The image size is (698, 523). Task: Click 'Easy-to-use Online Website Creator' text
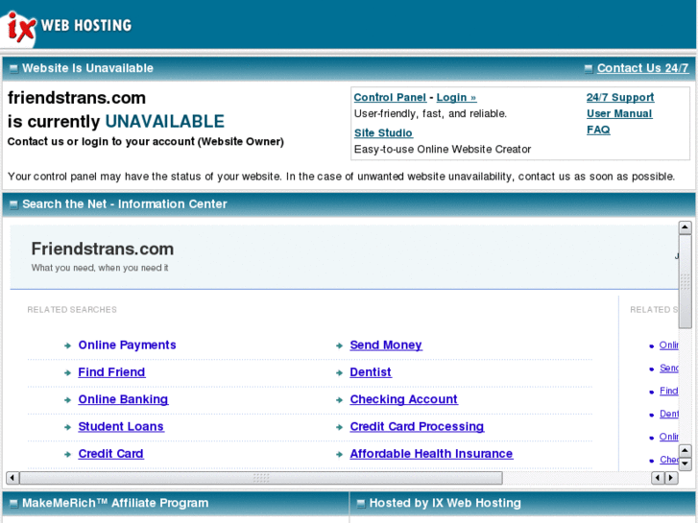click(443, 149)
